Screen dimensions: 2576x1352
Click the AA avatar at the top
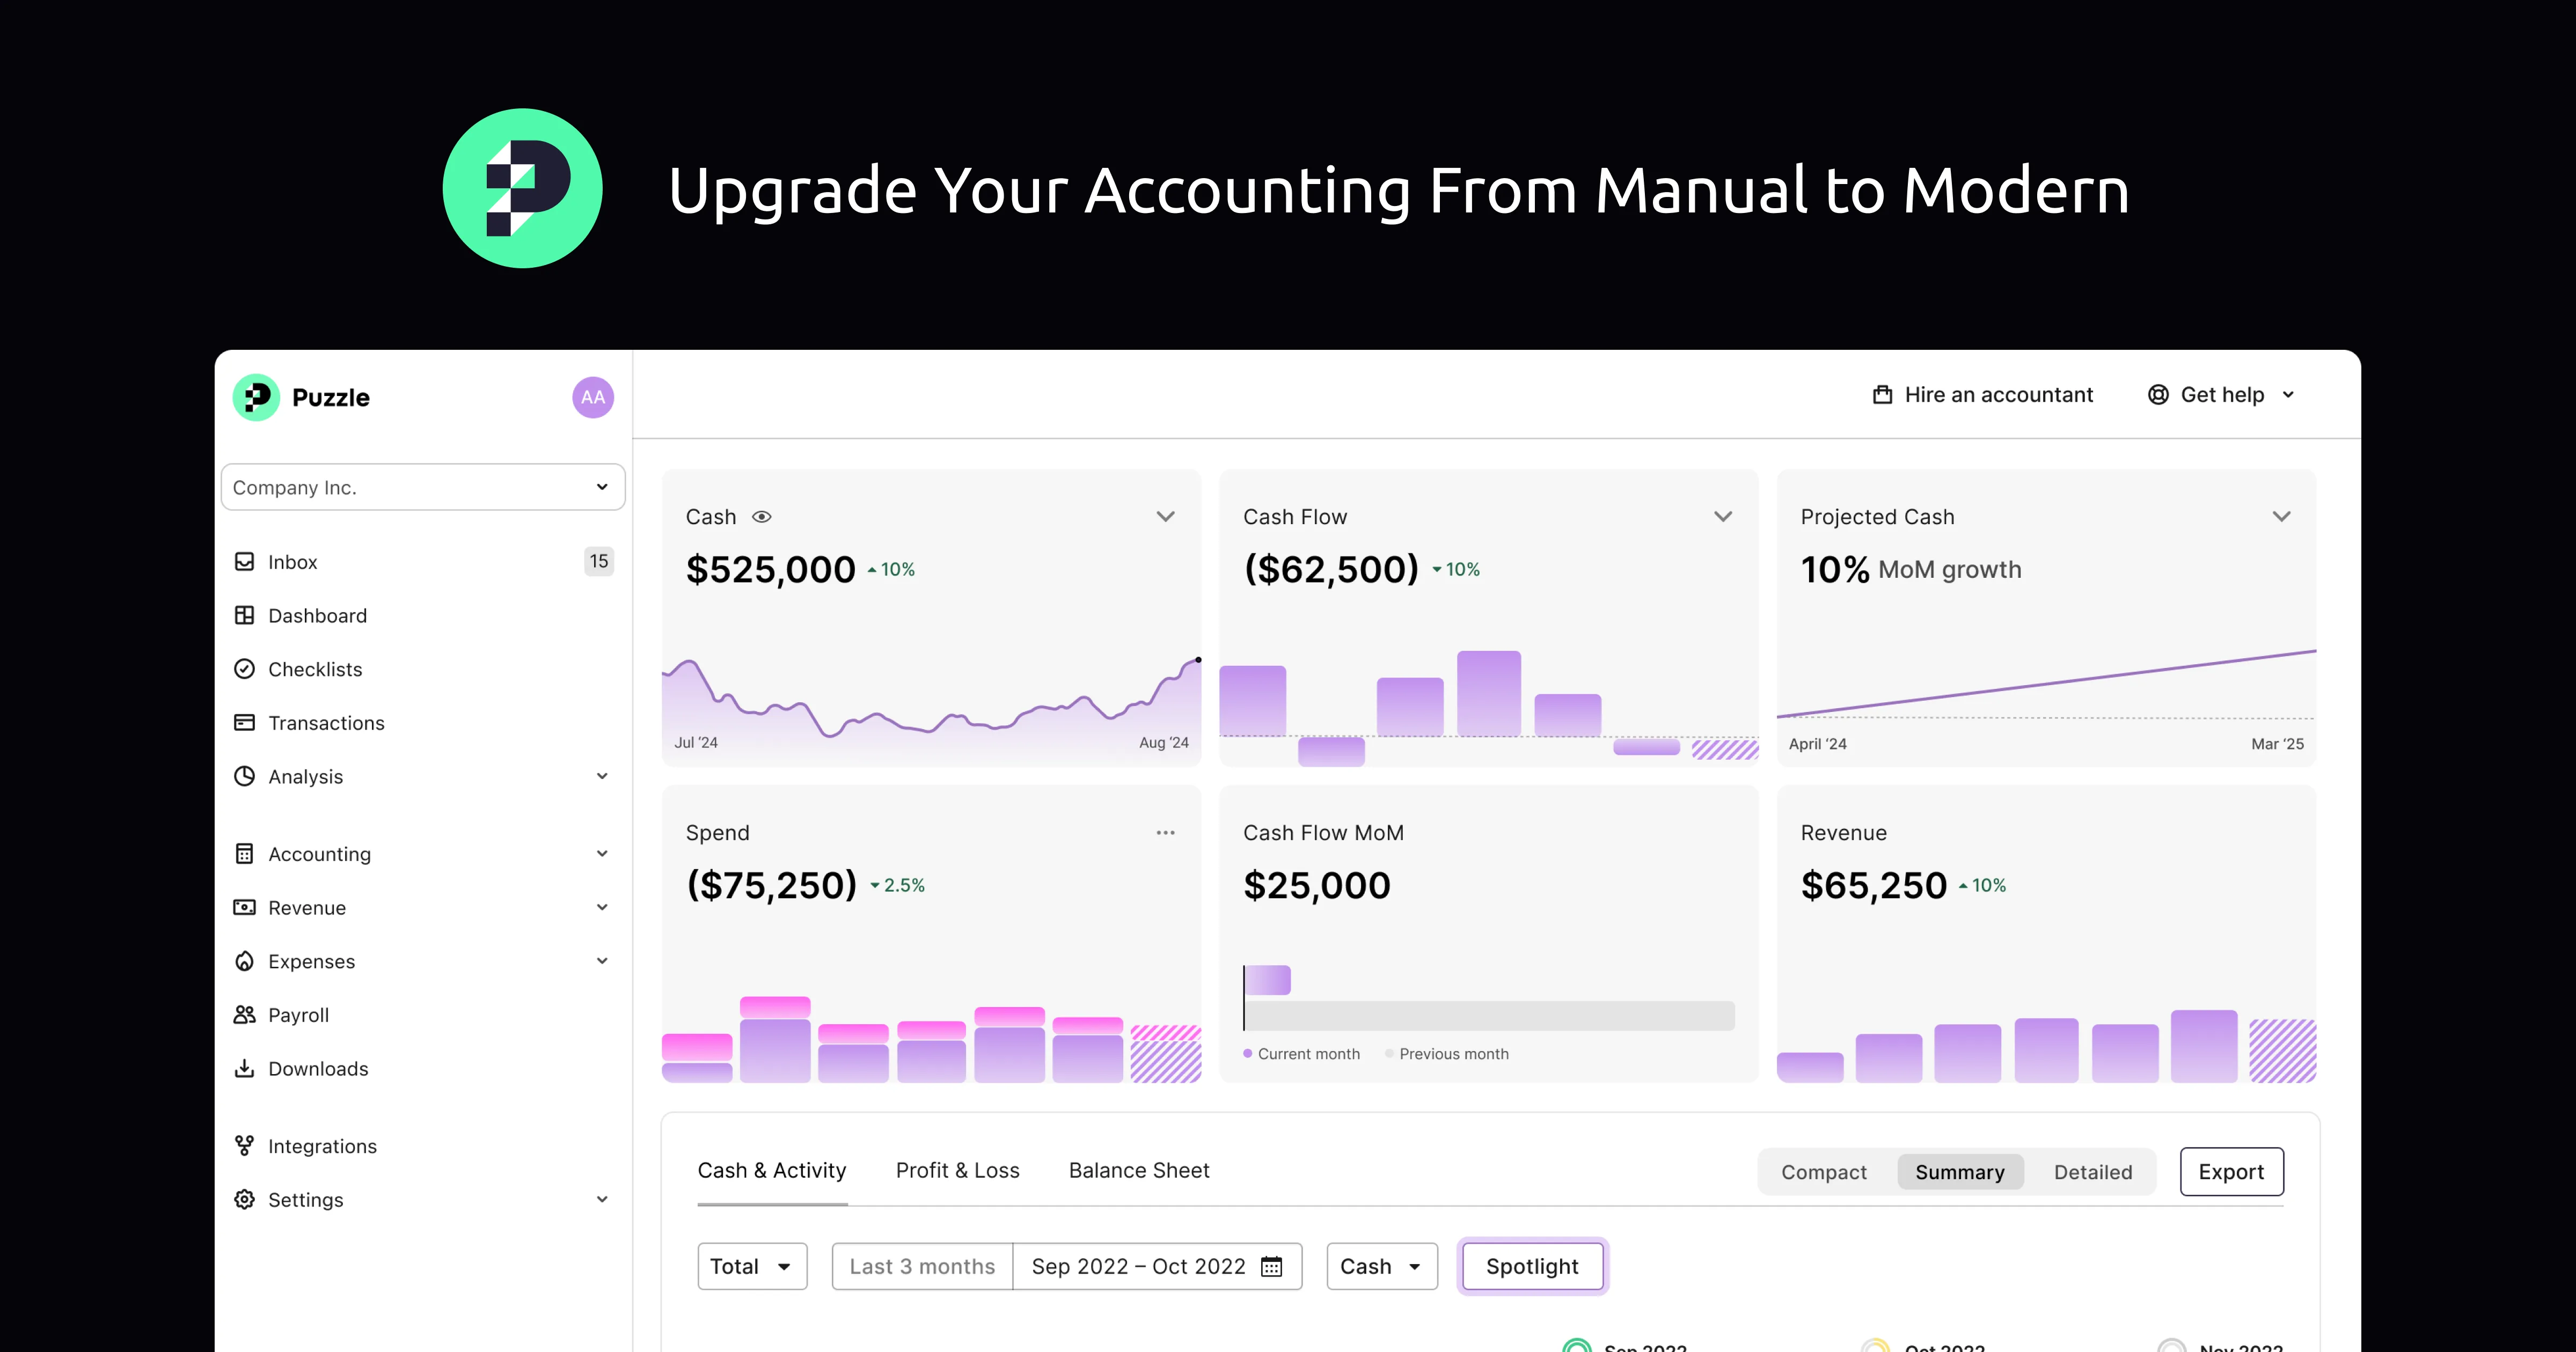pyautogui.click(x=592, y=397)
